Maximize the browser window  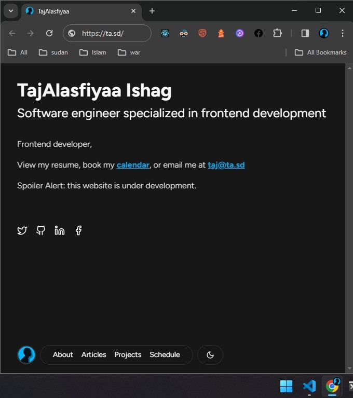coord(318,11)
